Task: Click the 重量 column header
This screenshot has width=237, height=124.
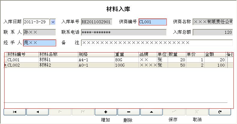Action: click(127, 54)
